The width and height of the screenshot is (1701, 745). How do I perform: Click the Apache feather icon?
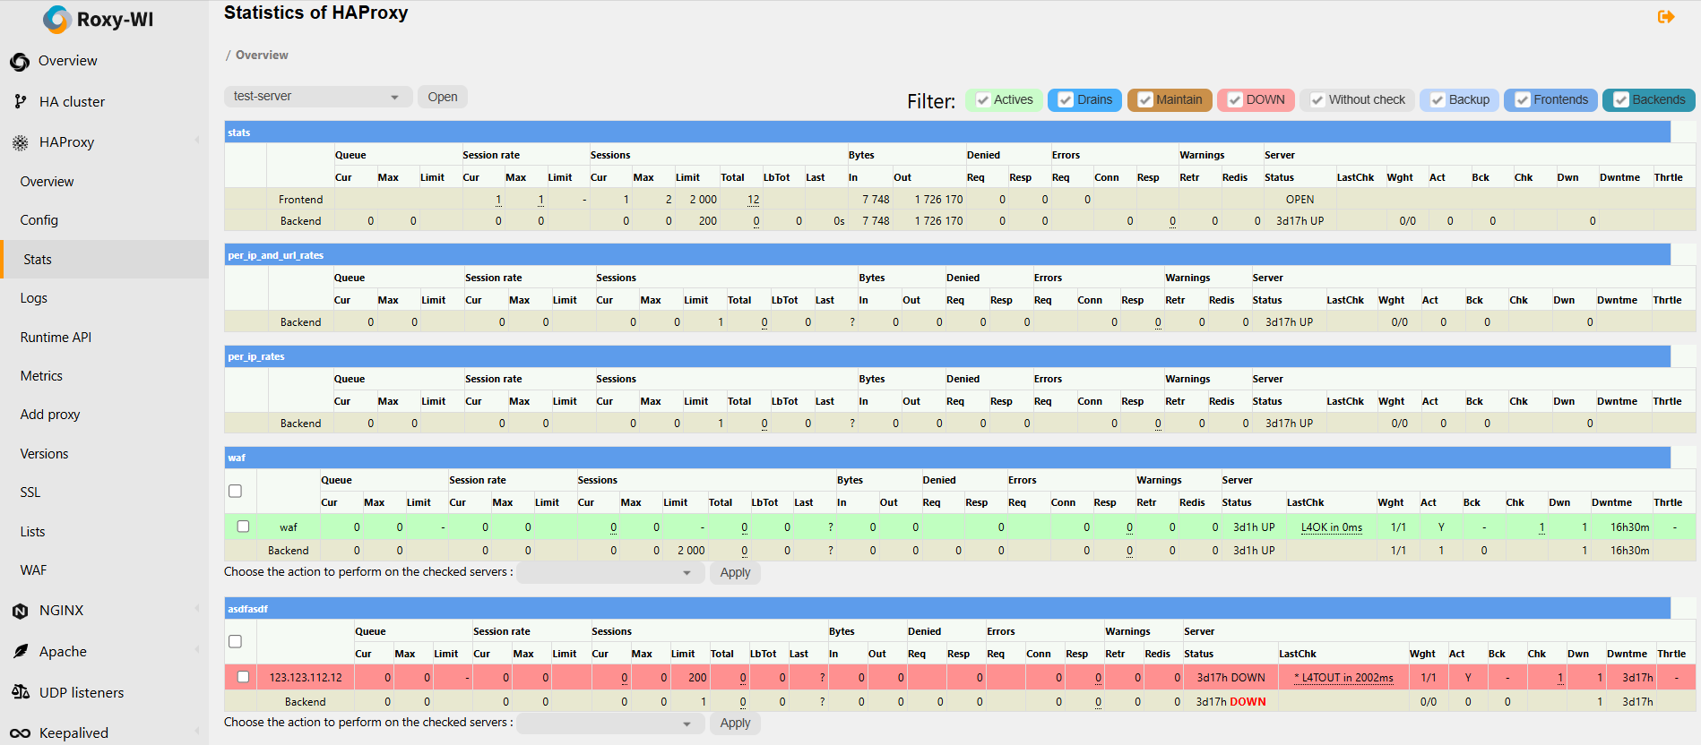click(20, 652)
